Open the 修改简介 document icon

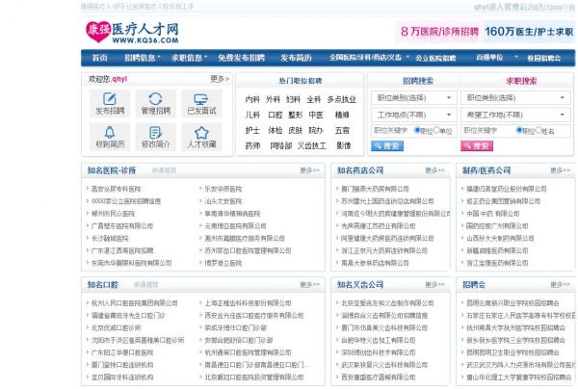[x=155, y=133]
